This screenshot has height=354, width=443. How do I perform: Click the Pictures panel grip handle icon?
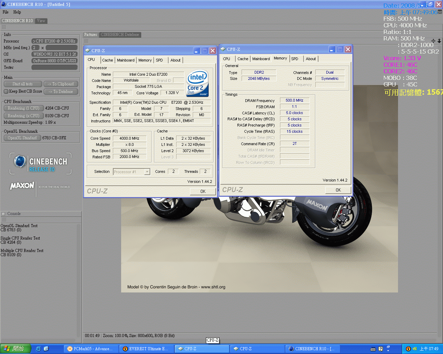(86, 41)
